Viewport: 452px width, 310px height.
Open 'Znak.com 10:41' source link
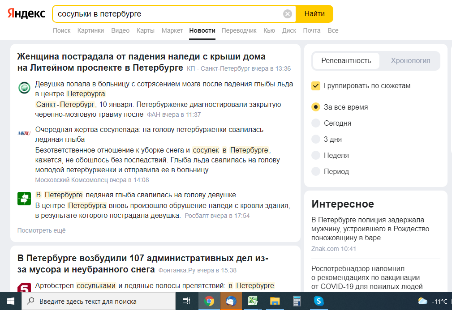tap(334, 249)
